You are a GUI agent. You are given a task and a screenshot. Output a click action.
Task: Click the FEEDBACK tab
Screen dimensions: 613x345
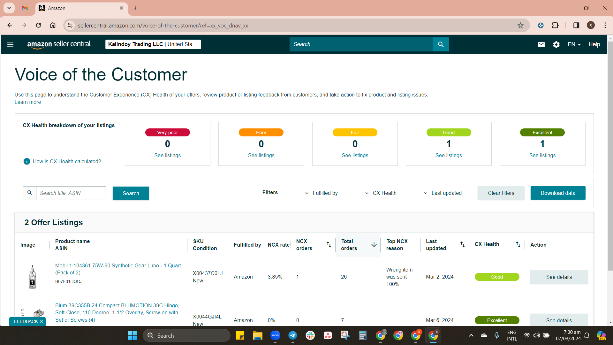[26, 321]
